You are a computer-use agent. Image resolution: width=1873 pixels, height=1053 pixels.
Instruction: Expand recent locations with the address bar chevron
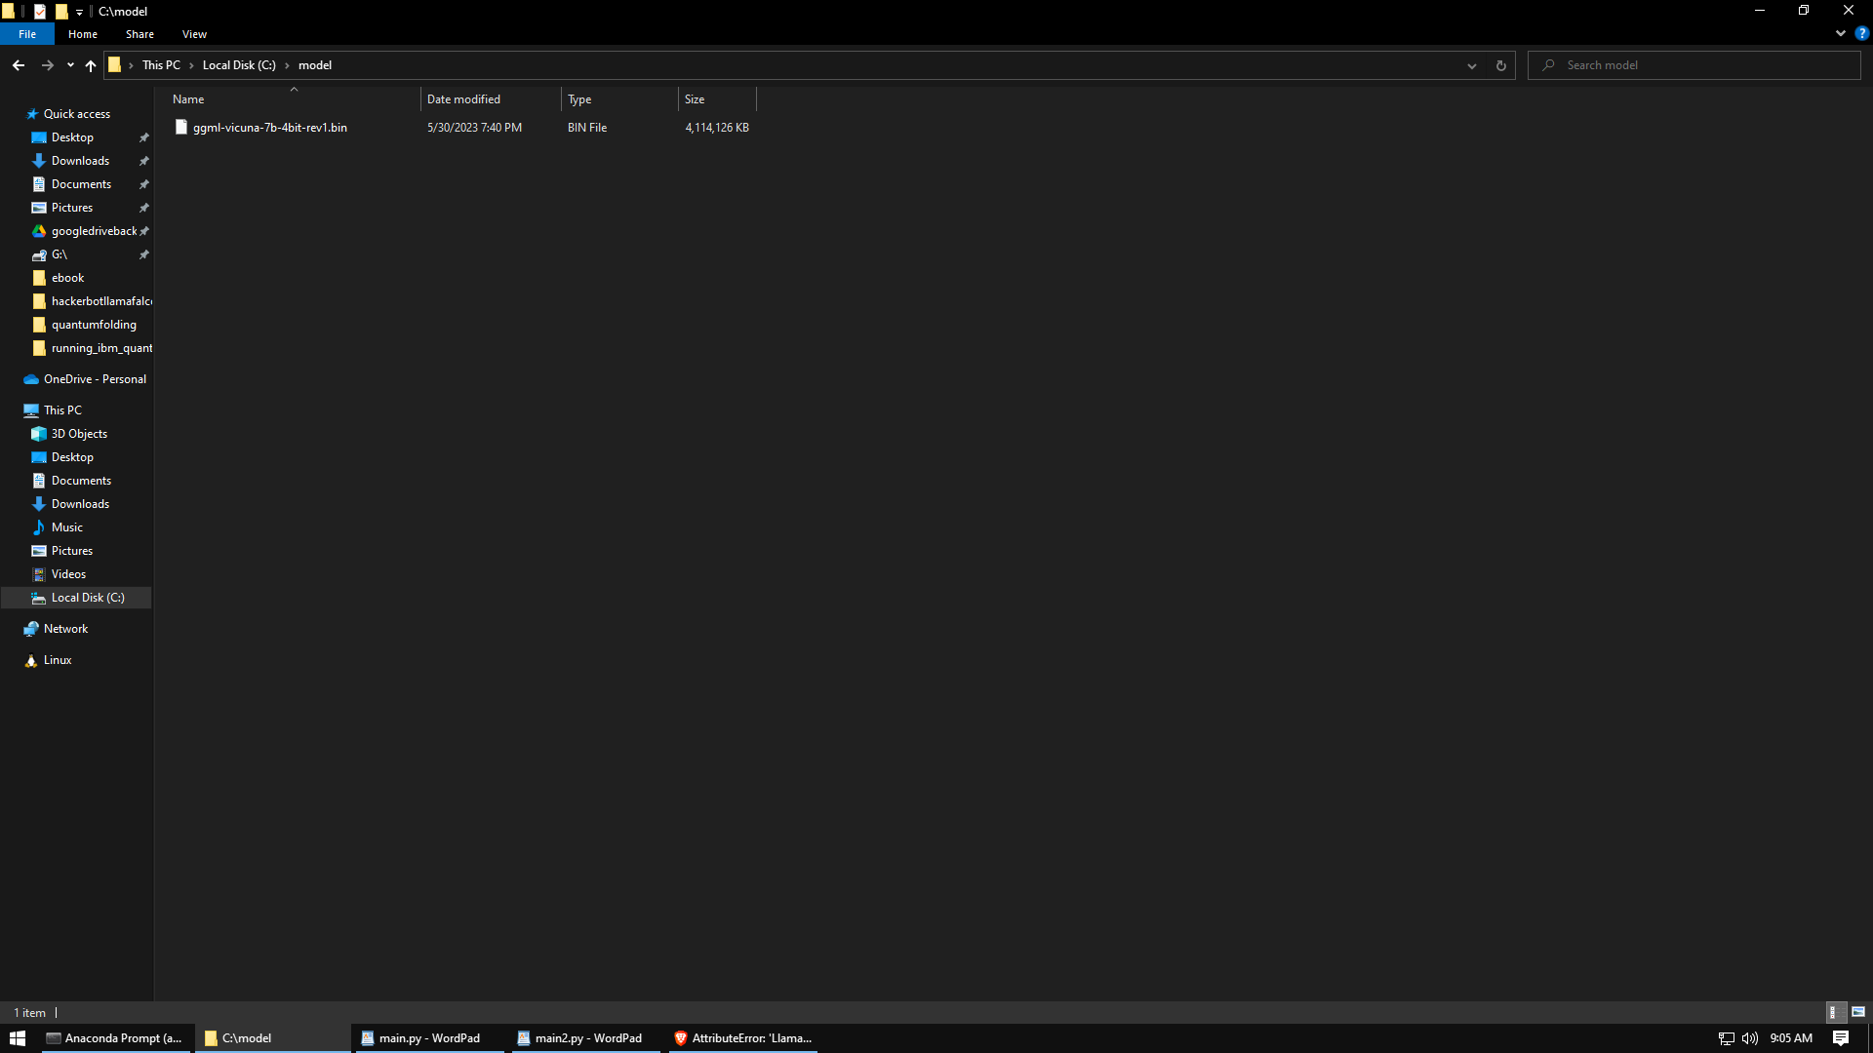[x=1472, y=65]
